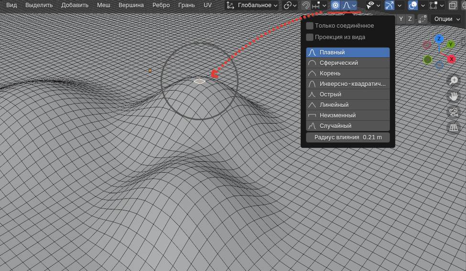Toggle the snapping magnet icon
This screenshot has width=466, height=271.
(x=305, y=5)
